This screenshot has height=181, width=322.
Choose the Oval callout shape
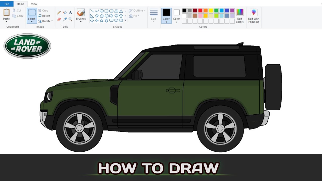(116, 20)
